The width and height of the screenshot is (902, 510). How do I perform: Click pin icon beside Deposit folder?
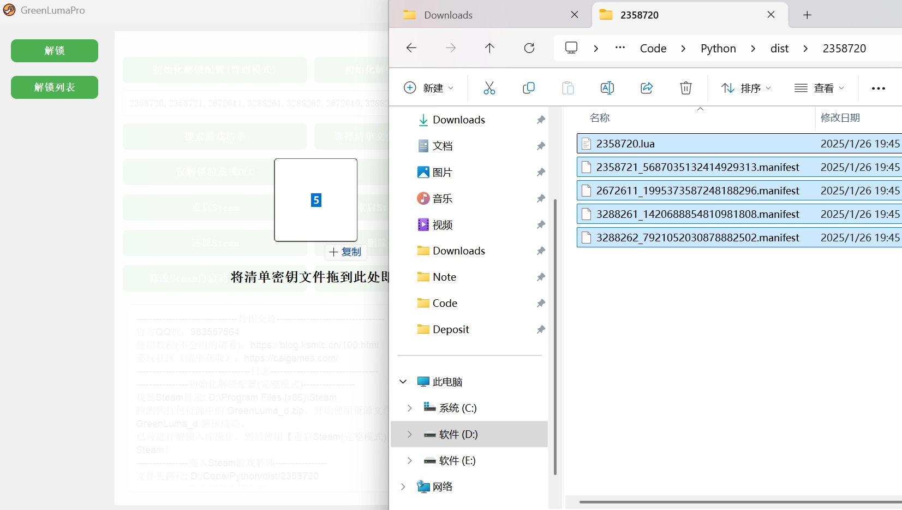pyautogui.click(x=541, y=329)
